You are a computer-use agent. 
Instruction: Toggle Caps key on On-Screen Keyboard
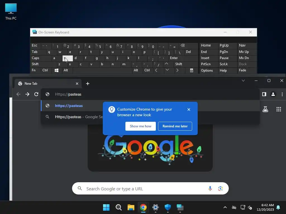click(x=40, y=58)
